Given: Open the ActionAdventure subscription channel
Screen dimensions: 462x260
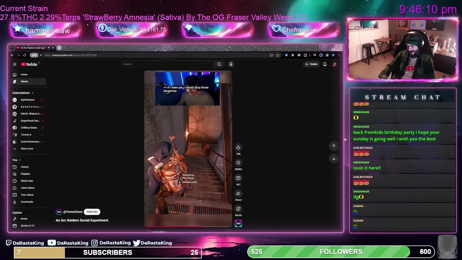Looking at the screenshot, I should point(28,142).
